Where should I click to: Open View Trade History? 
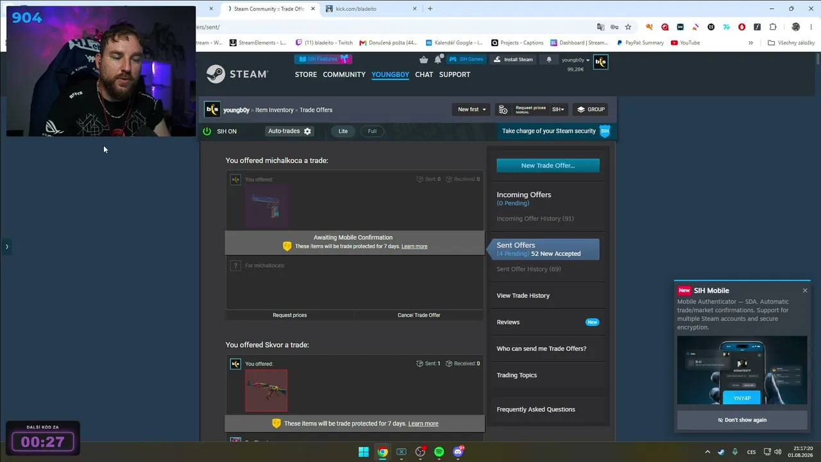point(523,296)
